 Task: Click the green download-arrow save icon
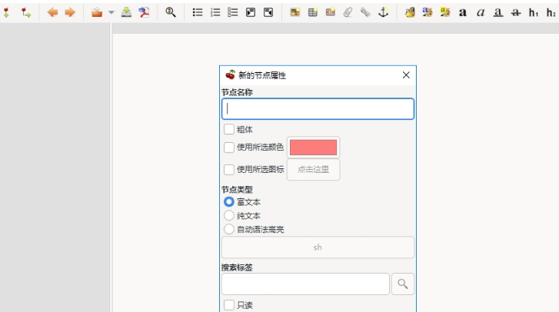click(126, 12)
